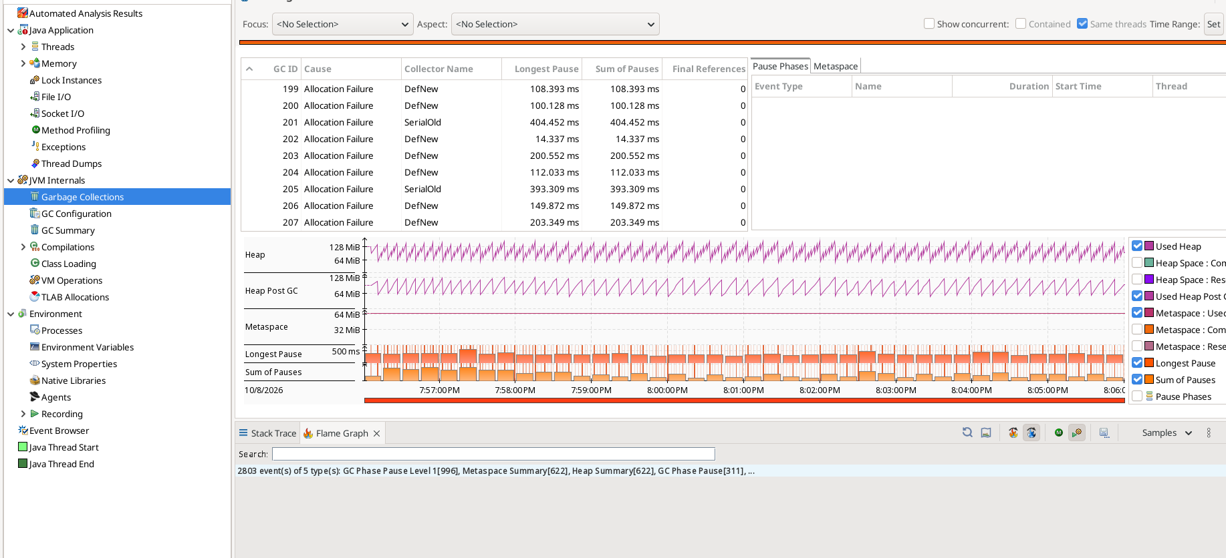Image resolution: width=1226 pixels, height=558 pixels.
Task: Click the Used Heap purple color swatch
Action: (x=1149, y=246)
